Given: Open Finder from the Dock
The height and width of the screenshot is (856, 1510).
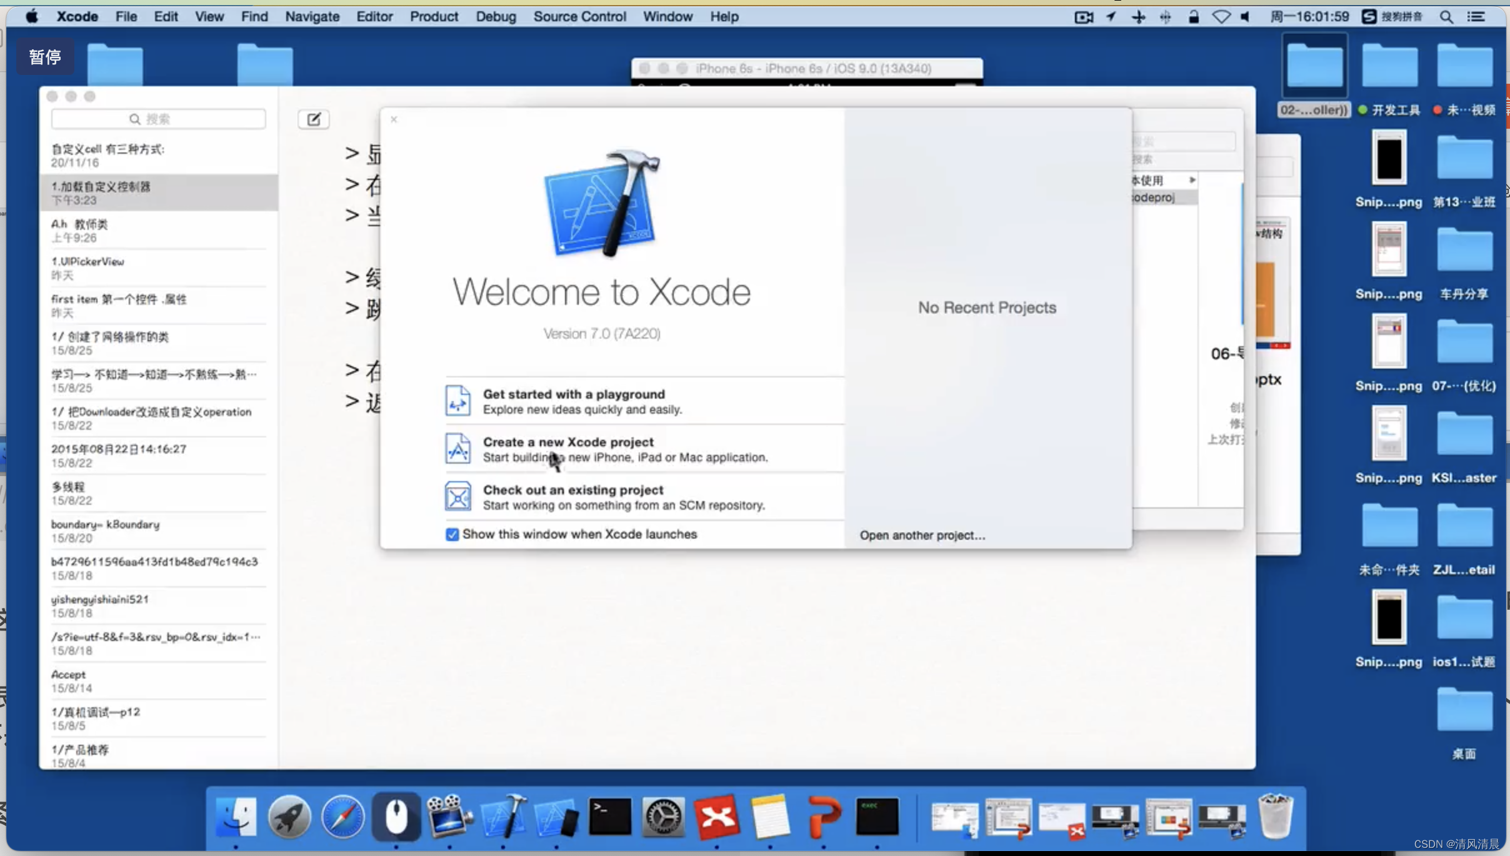Looking at the screenshot, I should 236,817.
